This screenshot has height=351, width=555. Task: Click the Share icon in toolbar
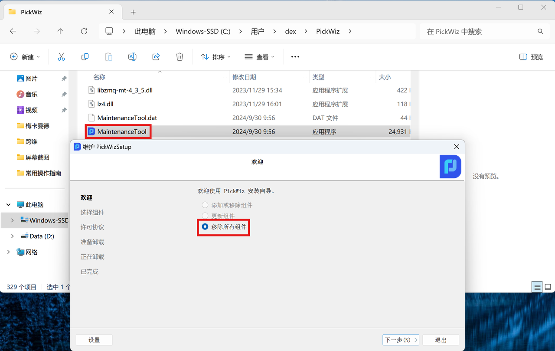pyautogui.click(x=156, y=57)
